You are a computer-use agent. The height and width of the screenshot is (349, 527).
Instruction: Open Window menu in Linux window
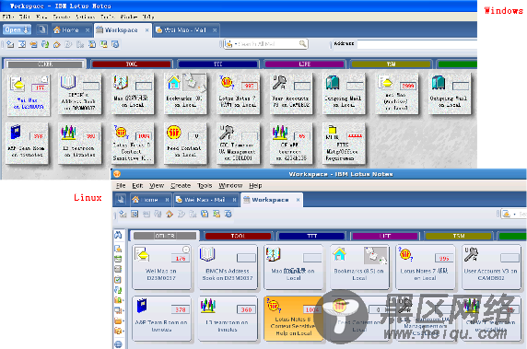(x=230, y=185)
